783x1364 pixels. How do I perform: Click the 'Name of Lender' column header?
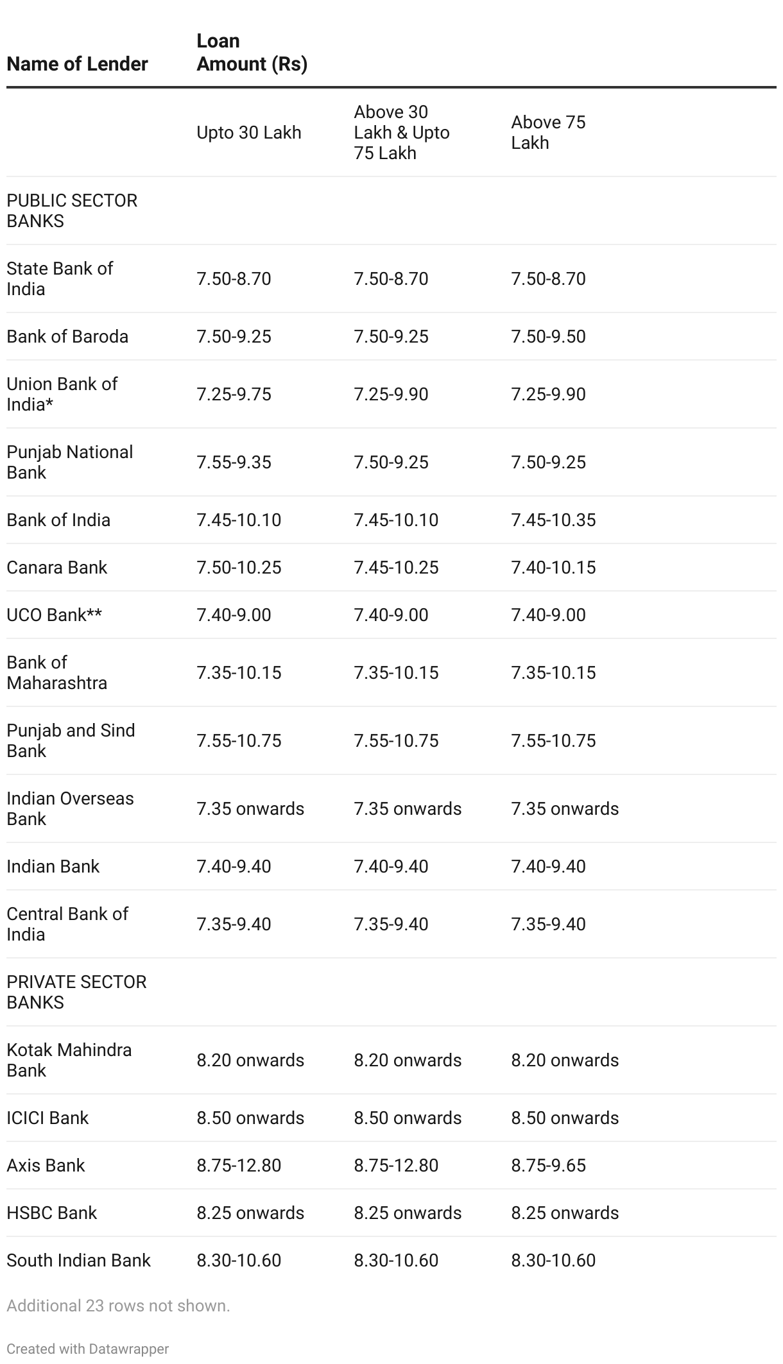click(x=77, y=64)
